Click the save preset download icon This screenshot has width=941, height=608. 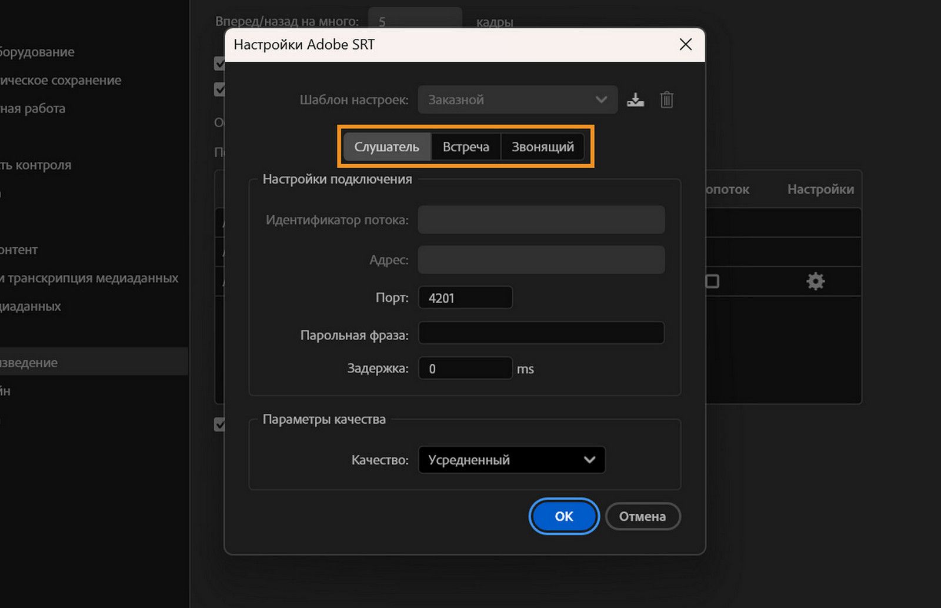click(635, 100)
